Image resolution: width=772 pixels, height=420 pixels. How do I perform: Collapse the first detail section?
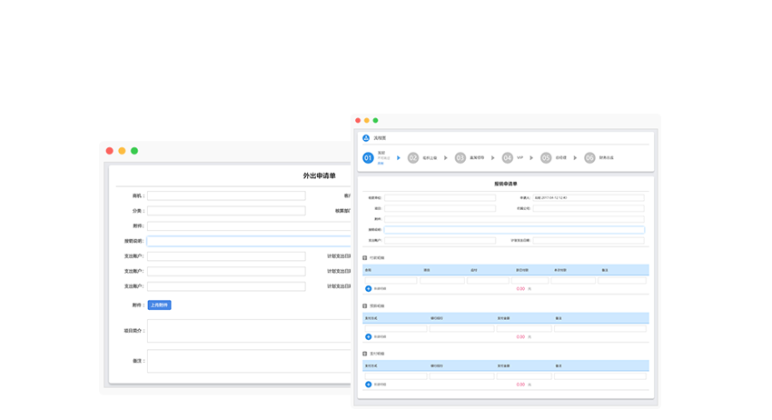coord(365,258)
